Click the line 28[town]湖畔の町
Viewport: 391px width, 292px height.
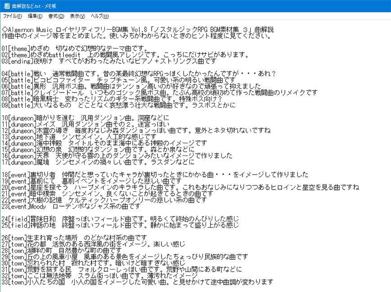pyautogui.click(x=62, y=250)
